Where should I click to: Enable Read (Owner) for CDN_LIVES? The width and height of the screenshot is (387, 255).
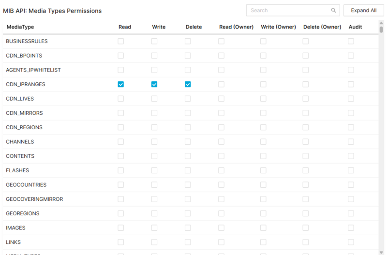tap(221, 99)
